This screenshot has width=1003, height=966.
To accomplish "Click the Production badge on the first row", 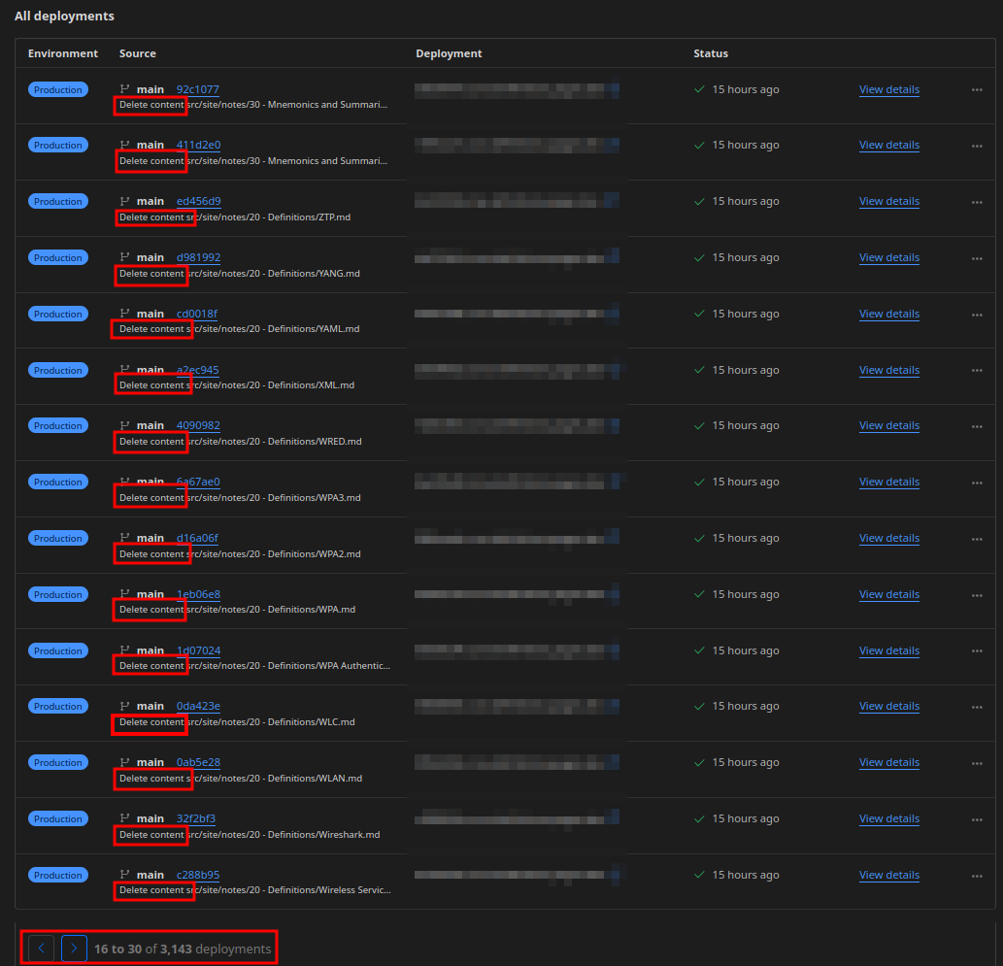I will [57, 88].
